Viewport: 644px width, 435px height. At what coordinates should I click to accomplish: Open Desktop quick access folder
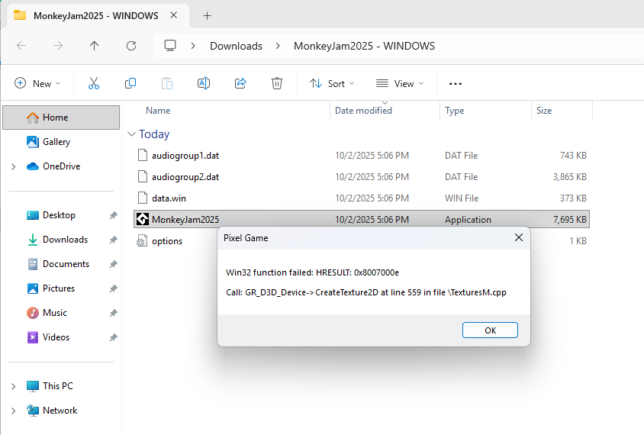tap(59, 215)
